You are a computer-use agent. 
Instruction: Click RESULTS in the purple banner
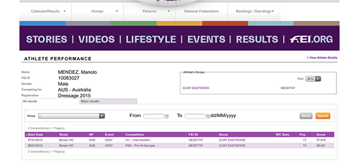click(x=257, y=39)
